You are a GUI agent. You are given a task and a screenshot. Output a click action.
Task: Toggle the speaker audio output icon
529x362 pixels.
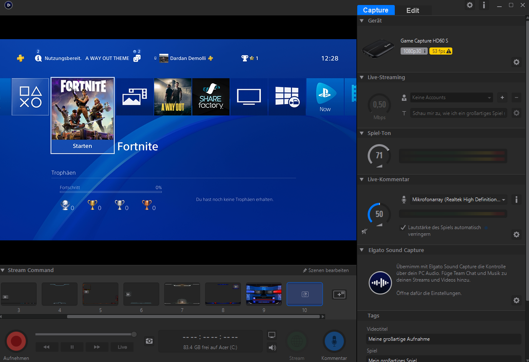click(272, 347)
